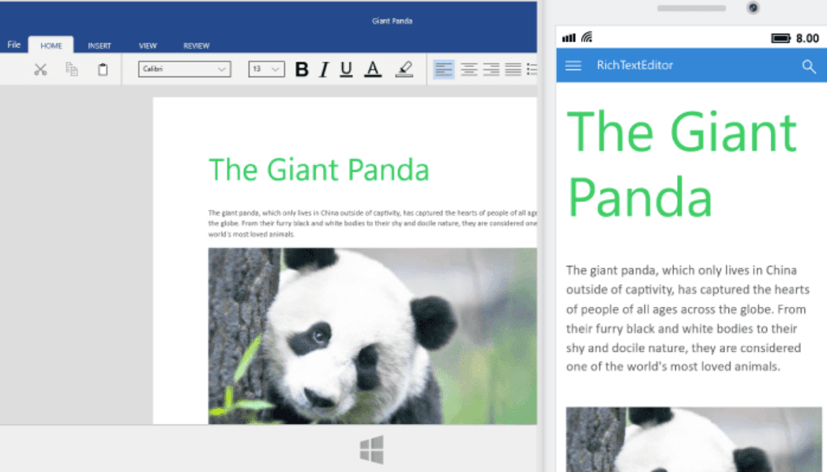The image size is (827, 472).
Task: Switch to REVIEW ribbon tab
Action: coord(196,46)
